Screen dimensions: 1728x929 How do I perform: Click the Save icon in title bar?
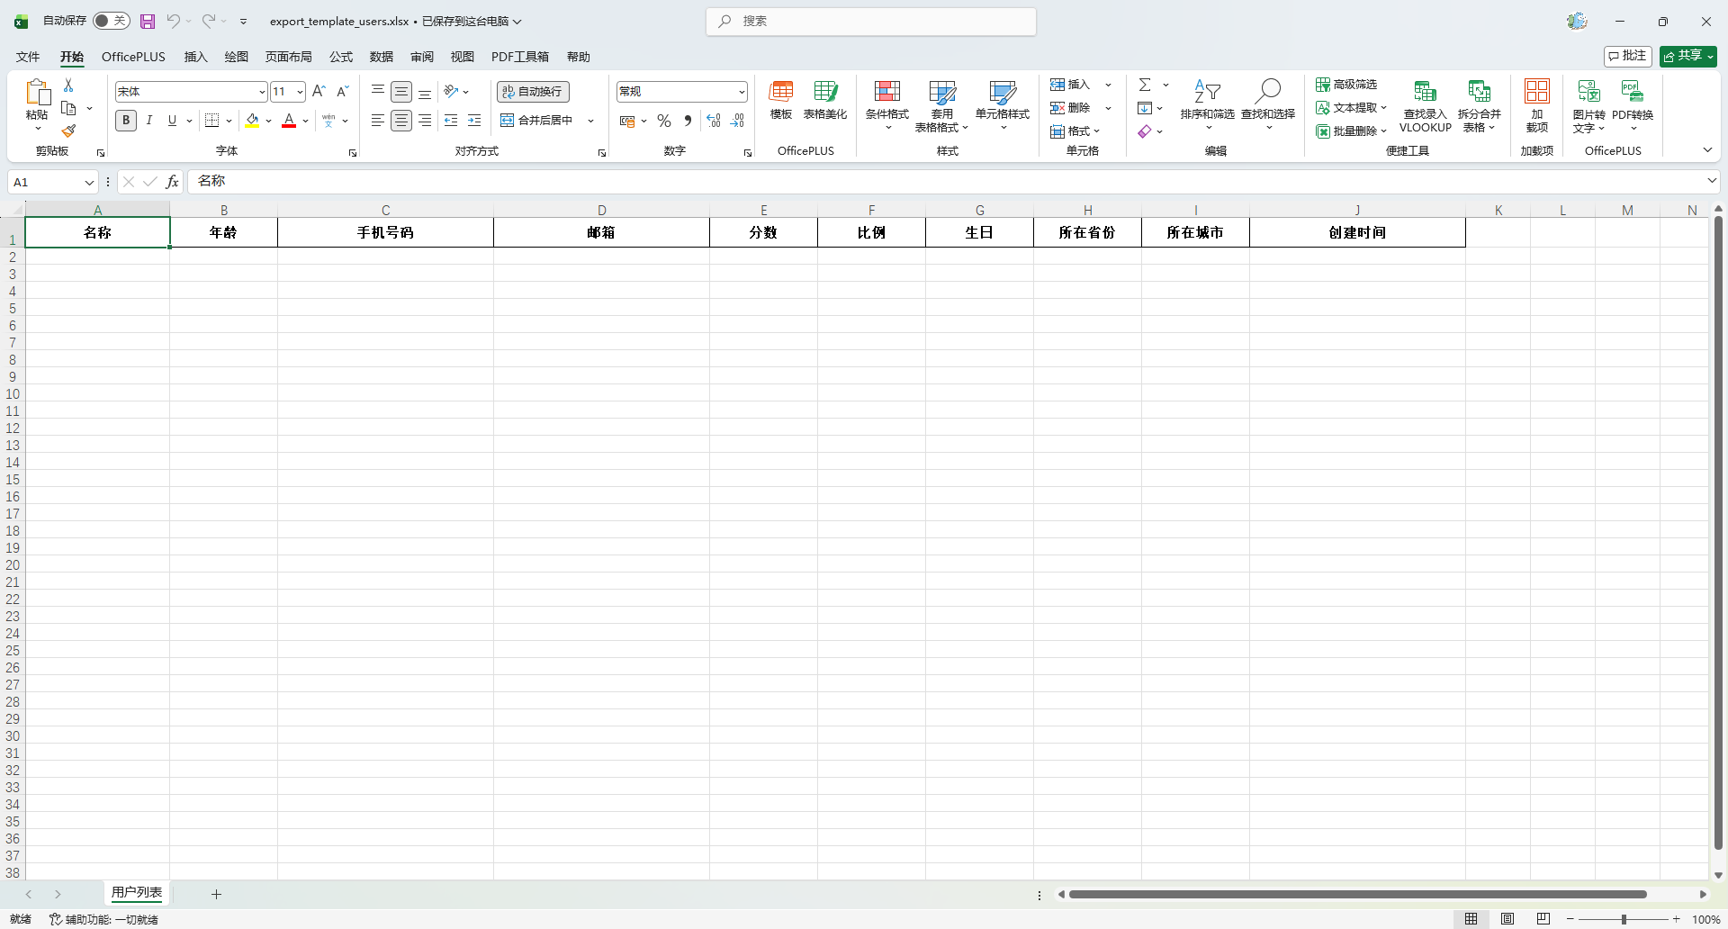coord(148,21)
